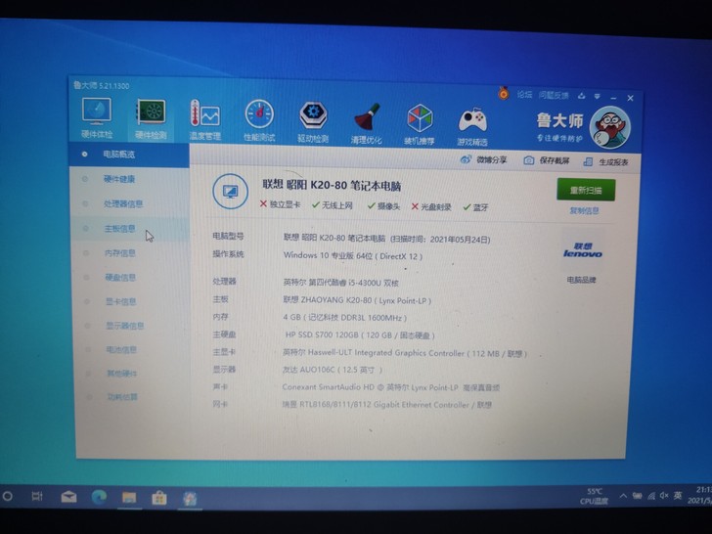Open 装机推荐 cube icon
The width and height of the screenshot is (712, 534).
tap(420, 124)
